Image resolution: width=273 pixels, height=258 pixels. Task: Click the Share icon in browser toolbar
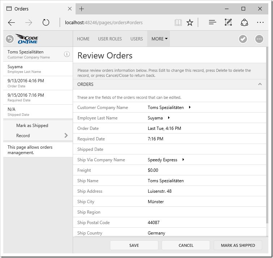point(244,22)
